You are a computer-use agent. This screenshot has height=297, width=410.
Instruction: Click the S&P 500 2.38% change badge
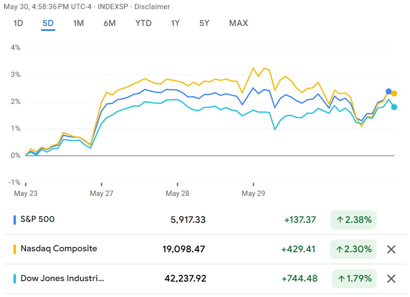pos(354,220)
